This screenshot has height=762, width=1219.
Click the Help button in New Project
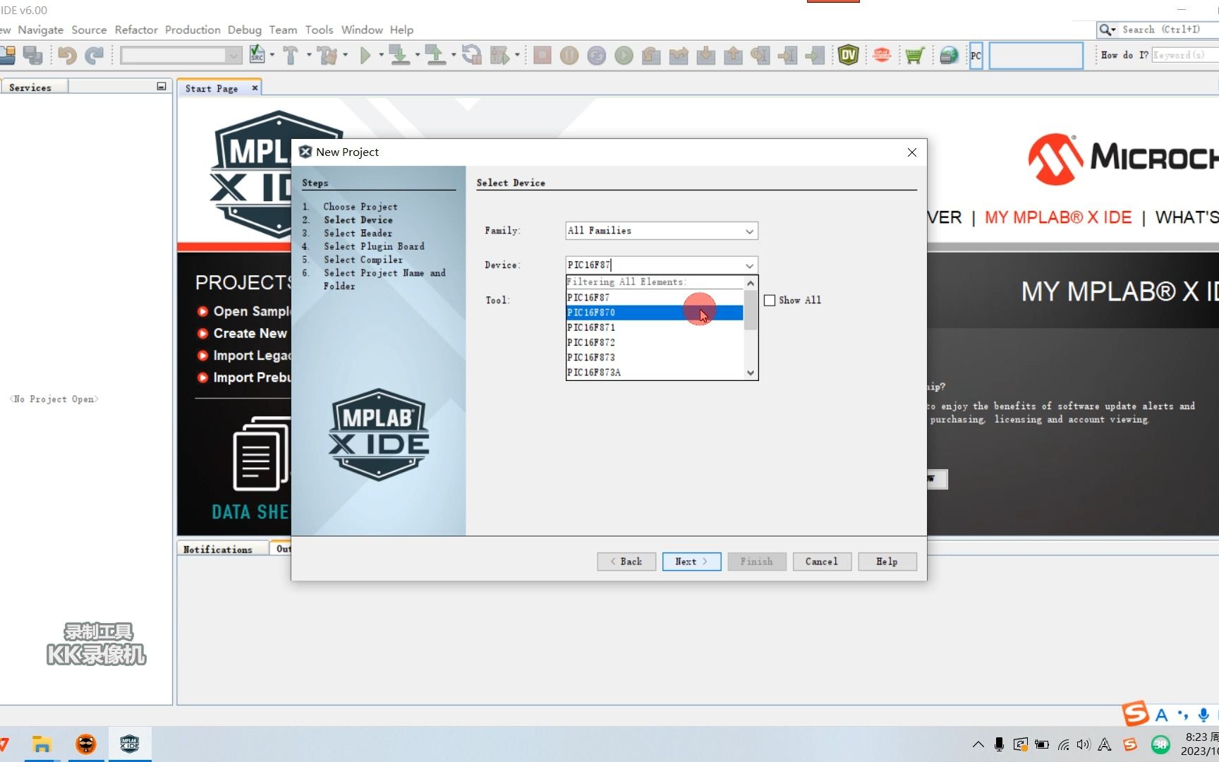click(887, 562)
